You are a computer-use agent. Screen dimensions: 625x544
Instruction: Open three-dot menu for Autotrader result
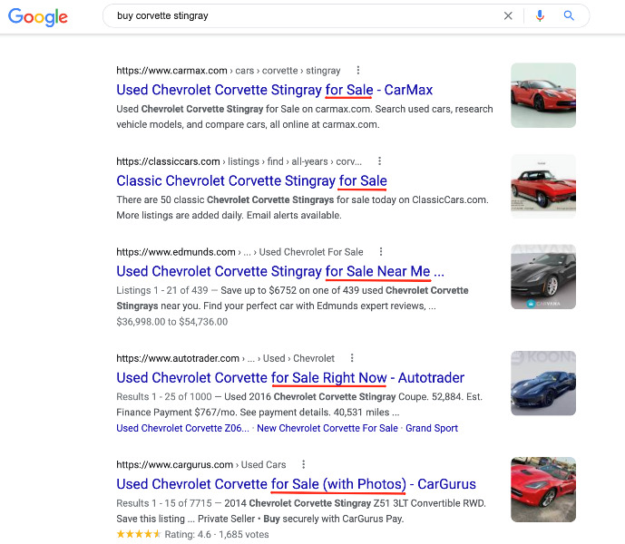352,358
